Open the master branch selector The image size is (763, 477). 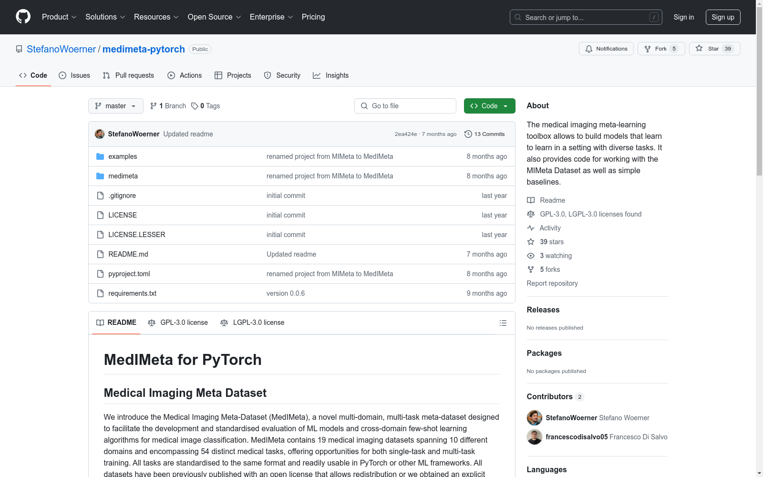pos(116,106)
